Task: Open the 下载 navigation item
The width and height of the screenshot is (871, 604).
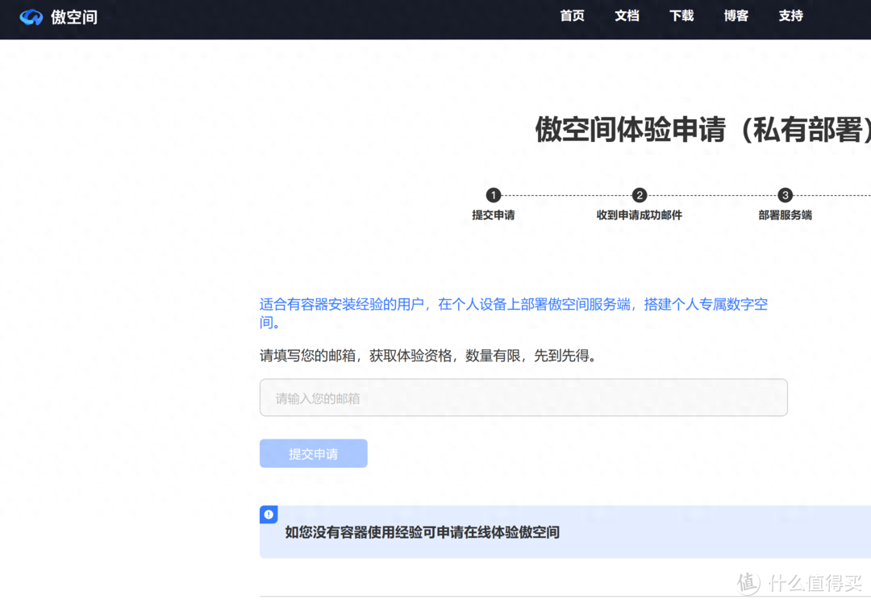Action: click(x=681, y=16)
